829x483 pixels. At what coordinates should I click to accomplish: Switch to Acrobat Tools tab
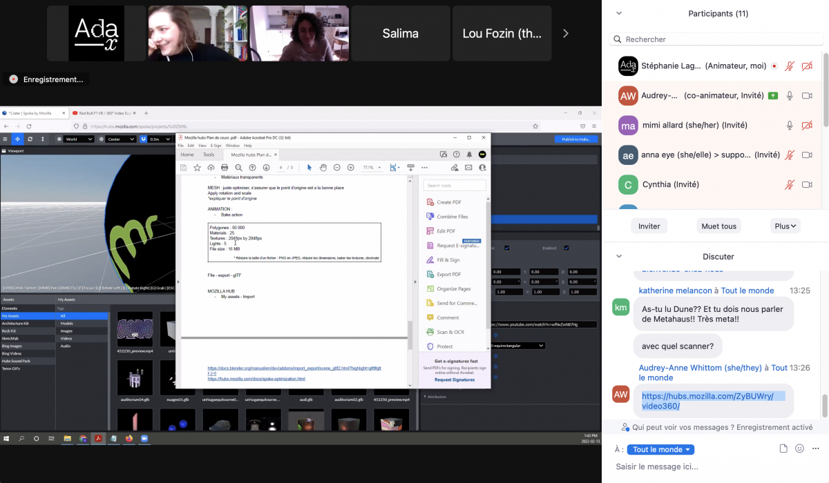(209, 155)
